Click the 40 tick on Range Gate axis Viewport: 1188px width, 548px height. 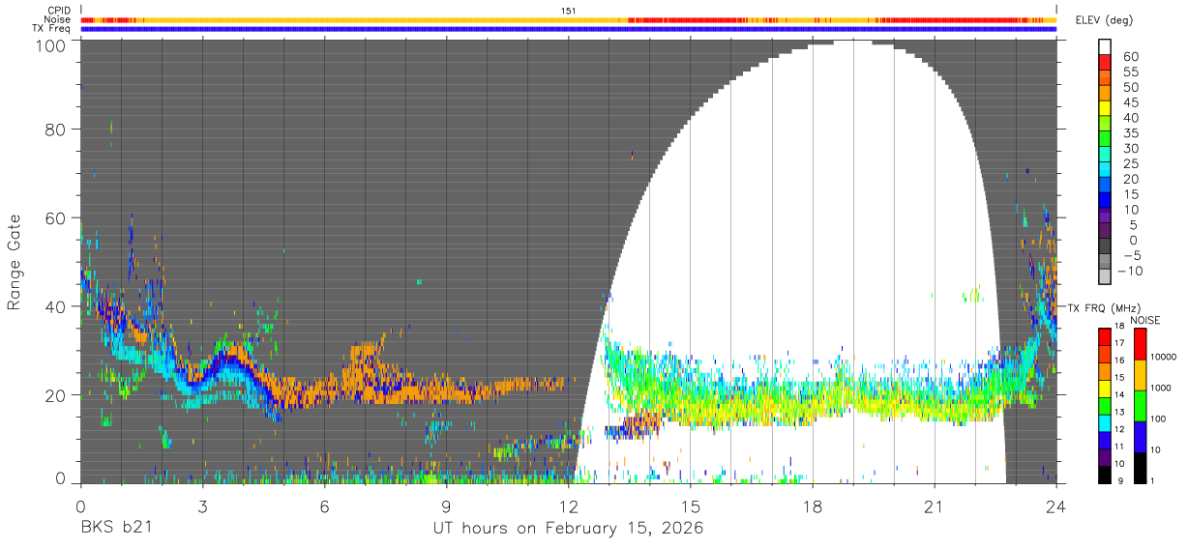pos(55,306)
